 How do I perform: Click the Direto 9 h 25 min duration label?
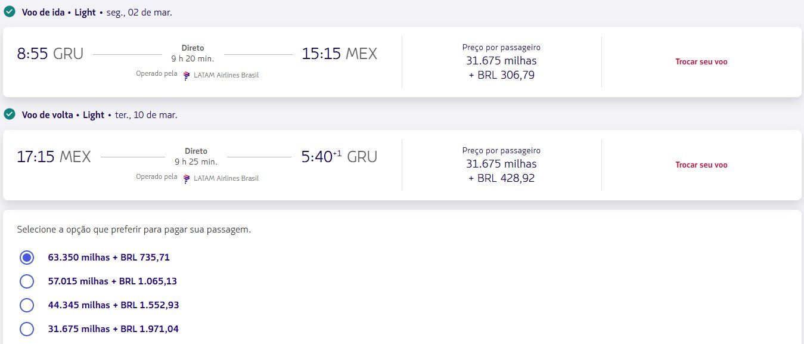click(196, 156)
